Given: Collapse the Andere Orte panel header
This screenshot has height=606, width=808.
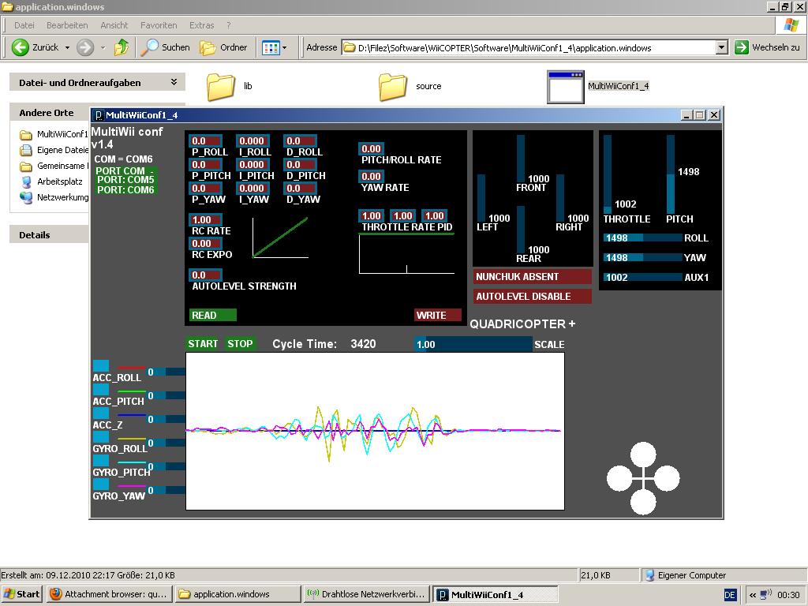Looking at the screenshot, I should pyautogui.click(x=50, y=113).
